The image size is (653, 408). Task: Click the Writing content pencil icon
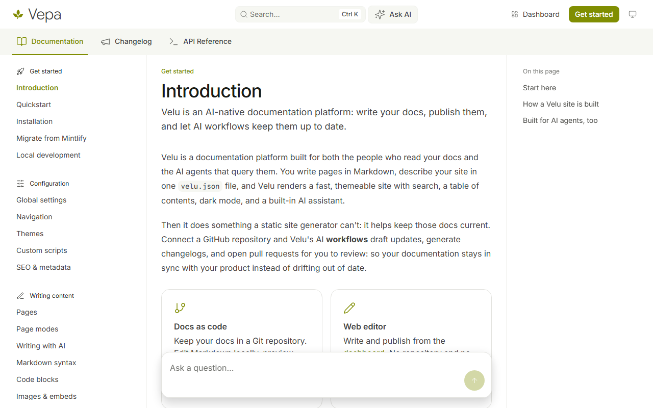[x=20, y=296]
